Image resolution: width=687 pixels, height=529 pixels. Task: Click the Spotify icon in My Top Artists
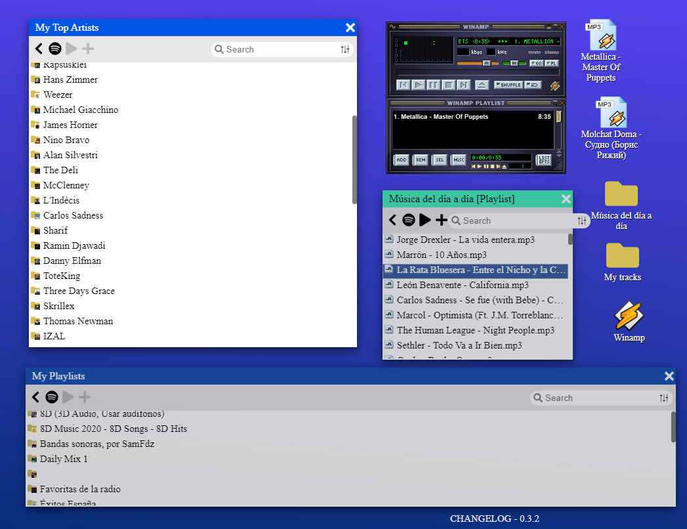pos(55,49)
